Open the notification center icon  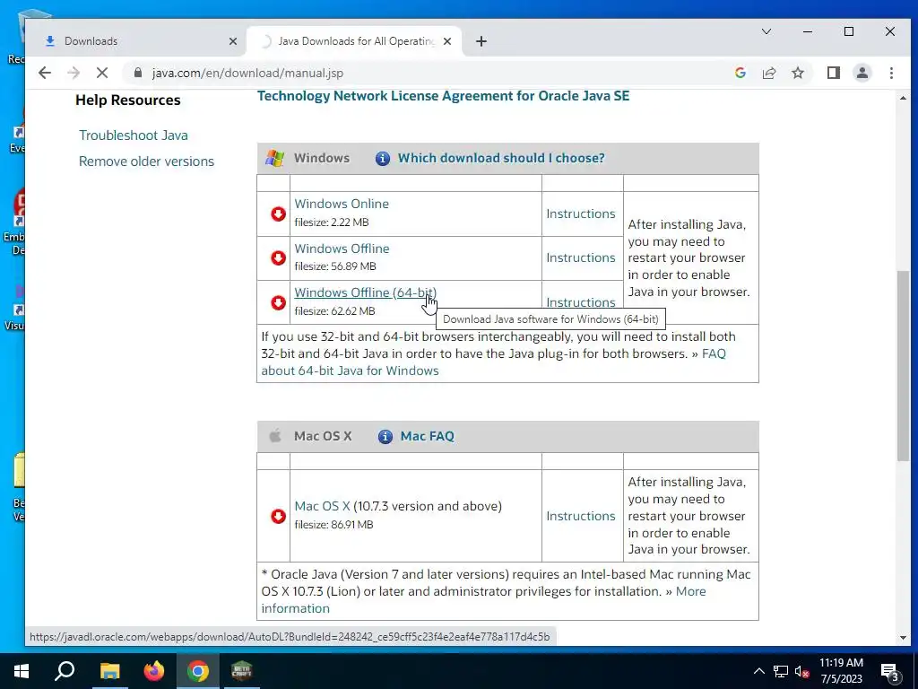[x=890, y=671]
